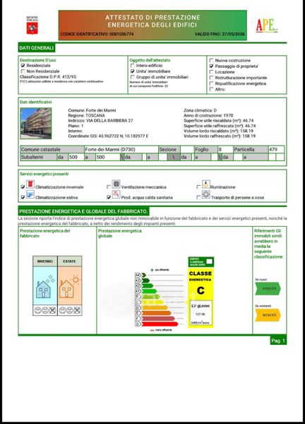
Task: Click the DATI GENERALI section header
Action: (37, 48)
